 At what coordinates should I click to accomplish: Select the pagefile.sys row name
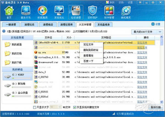tap(46, 47)
